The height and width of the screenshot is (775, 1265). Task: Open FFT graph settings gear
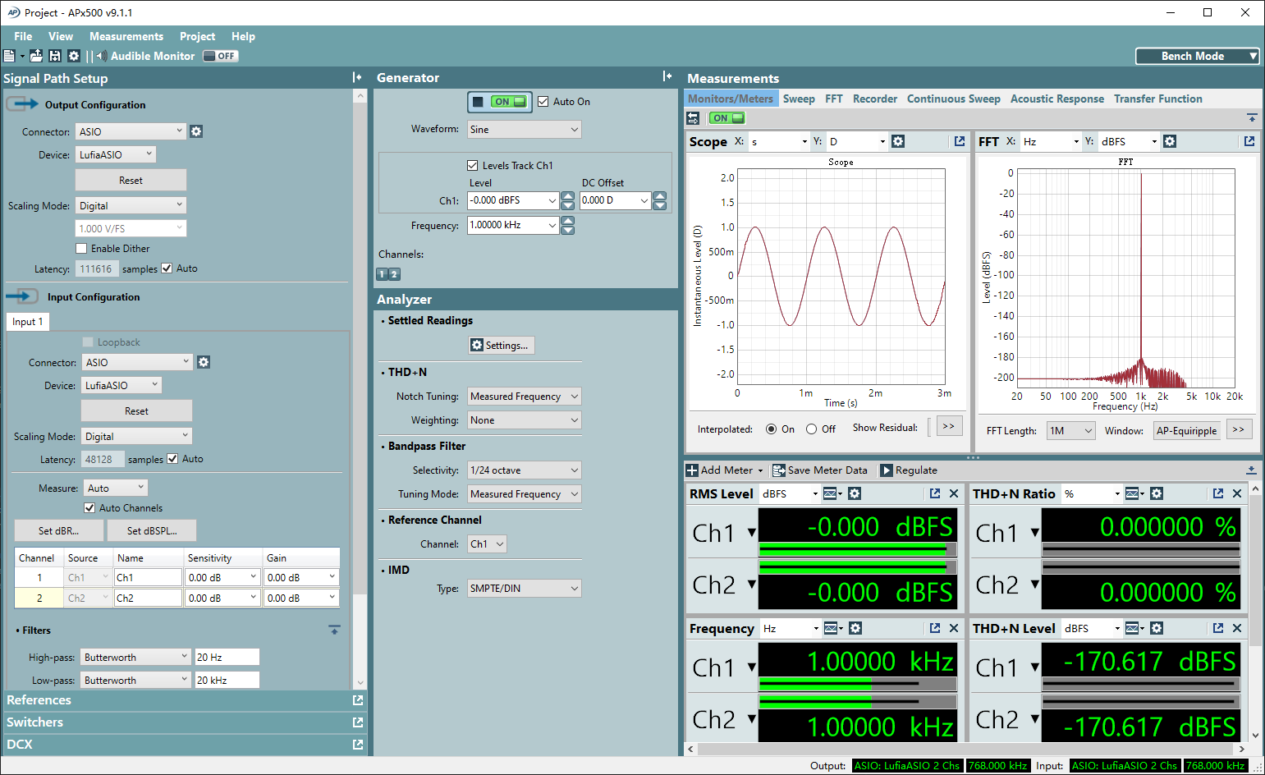(1170, 141)
